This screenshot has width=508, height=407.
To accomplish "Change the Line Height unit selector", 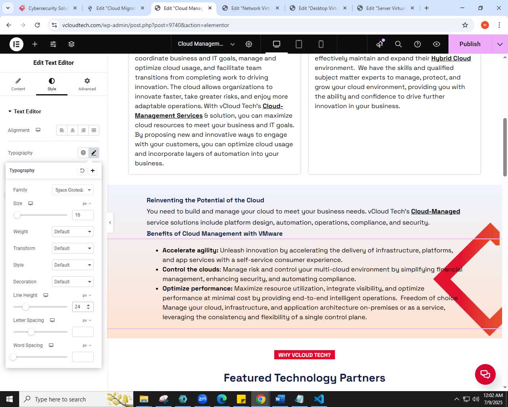I will [x=87, y=295].
